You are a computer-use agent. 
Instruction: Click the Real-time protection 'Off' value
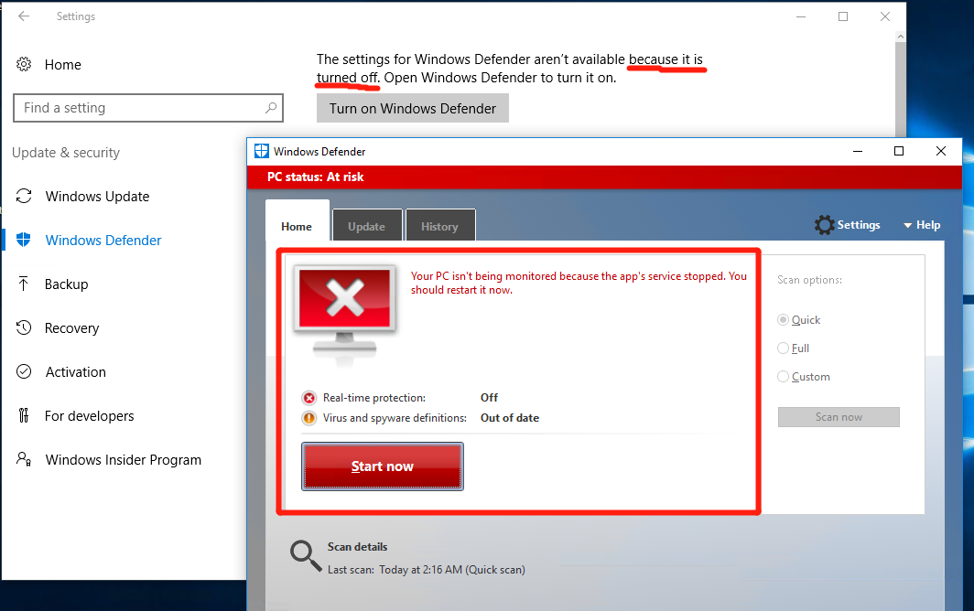point(489,397)
